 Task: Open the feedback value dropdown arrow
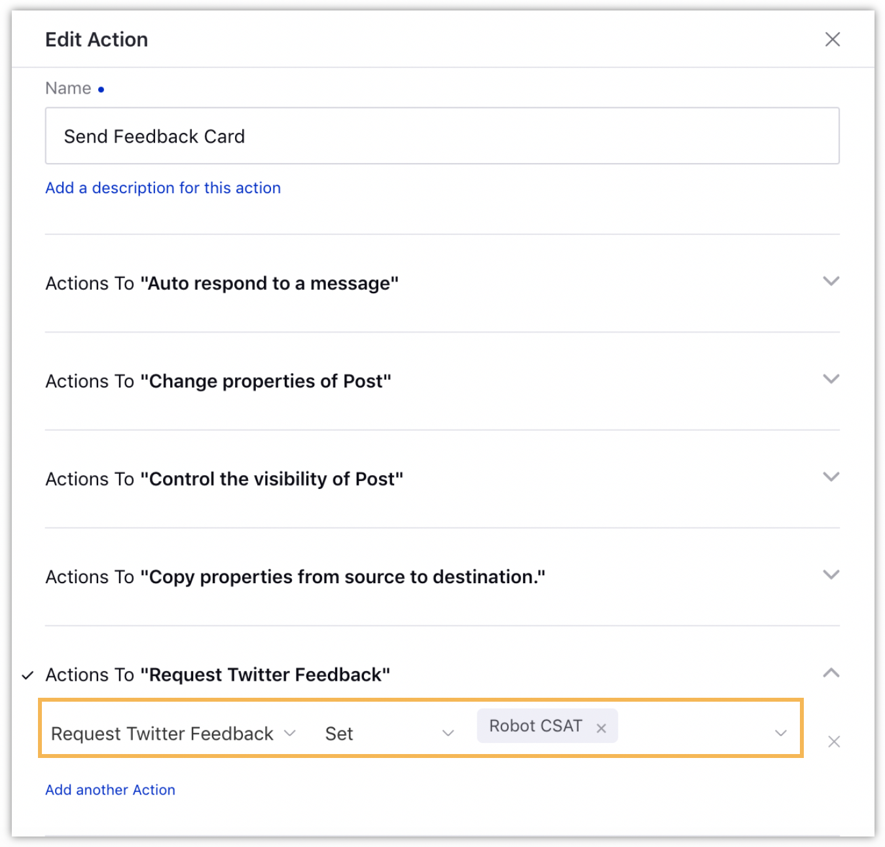pyautogui.click(x=780, y=733)
